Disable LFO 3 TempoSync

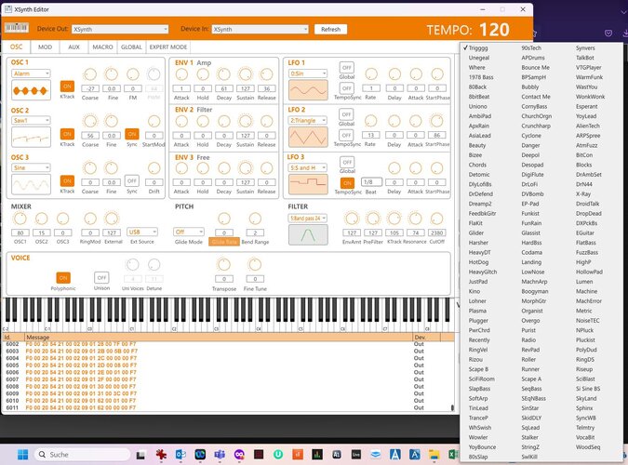(x=347, y=182)
